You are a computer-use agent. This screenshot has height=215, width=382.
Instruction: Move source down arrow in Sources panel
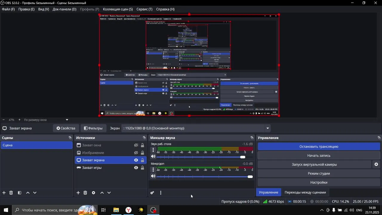click(x=109, y=193)
